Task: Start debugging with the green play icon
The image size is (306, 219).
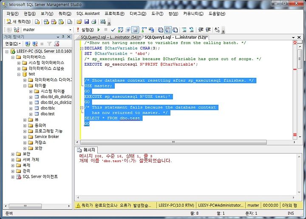Action: (x=99, y=30)
